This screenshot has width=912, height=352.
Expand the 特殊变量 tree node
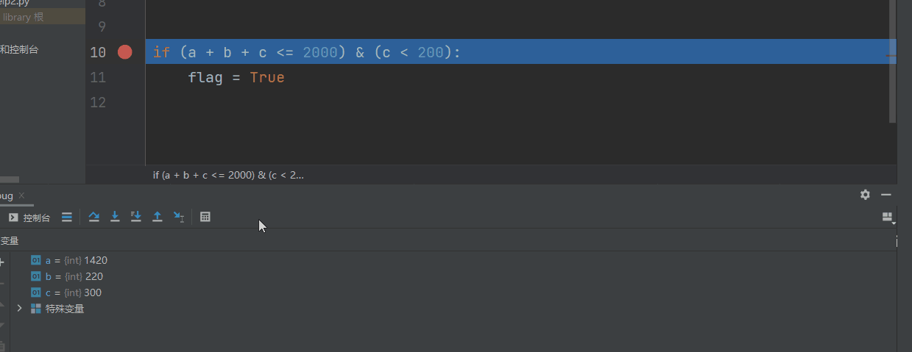click(x=20, y=309)
